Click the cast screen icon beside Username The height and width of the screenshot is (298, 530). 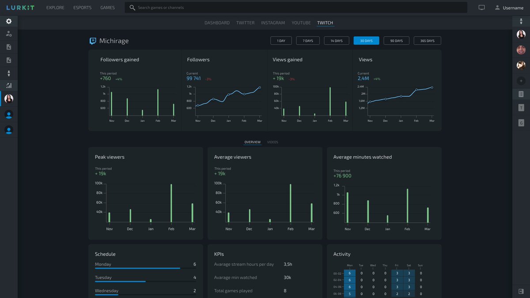pos(481,8)
